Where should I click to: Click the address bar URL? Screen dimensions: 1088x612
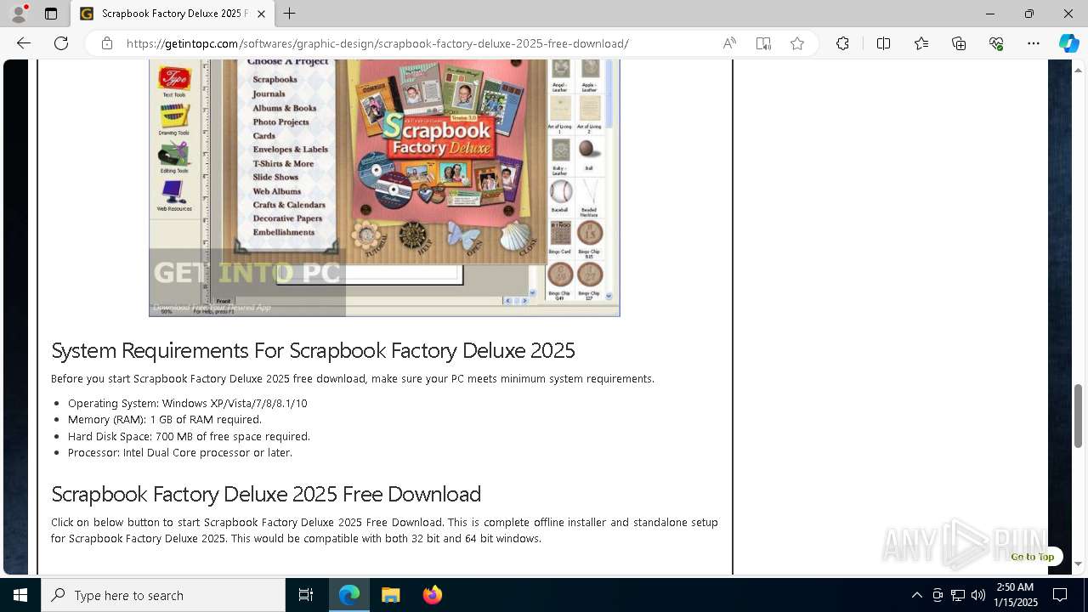coord(377,43)
